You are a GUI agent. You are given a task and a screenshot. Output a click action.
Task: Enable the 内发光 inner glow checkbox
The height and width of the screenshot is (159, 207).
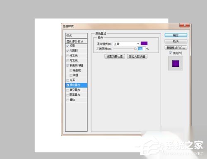[67, 61]
